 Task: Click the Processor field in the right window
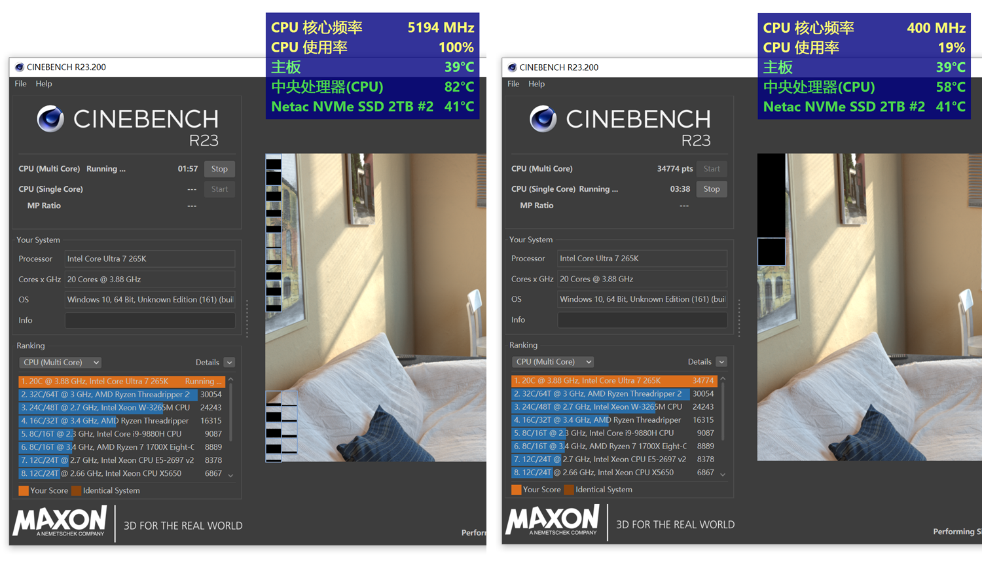(x=642, y=259)
